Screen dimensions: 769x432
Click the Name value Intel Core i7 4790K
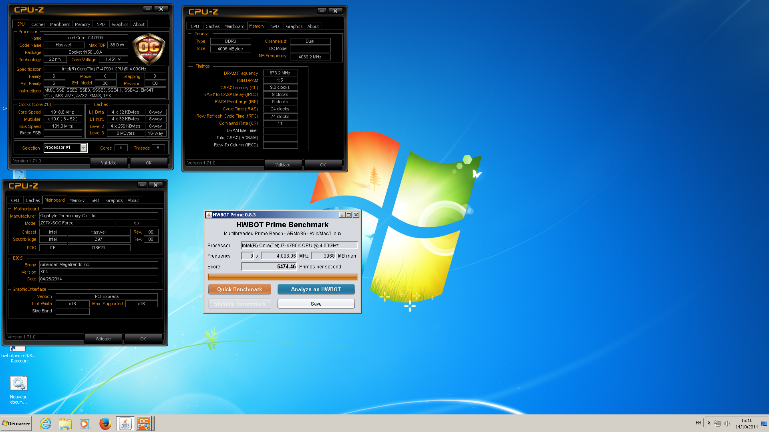86,38
